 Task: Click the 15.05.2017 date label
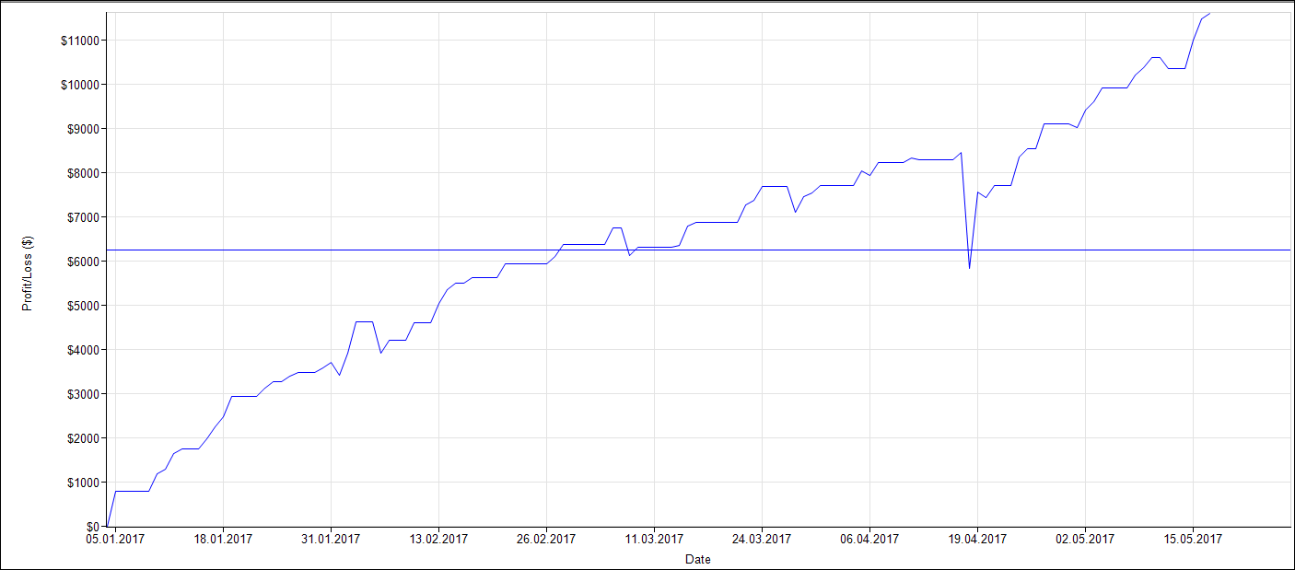tap(1193, 540)
